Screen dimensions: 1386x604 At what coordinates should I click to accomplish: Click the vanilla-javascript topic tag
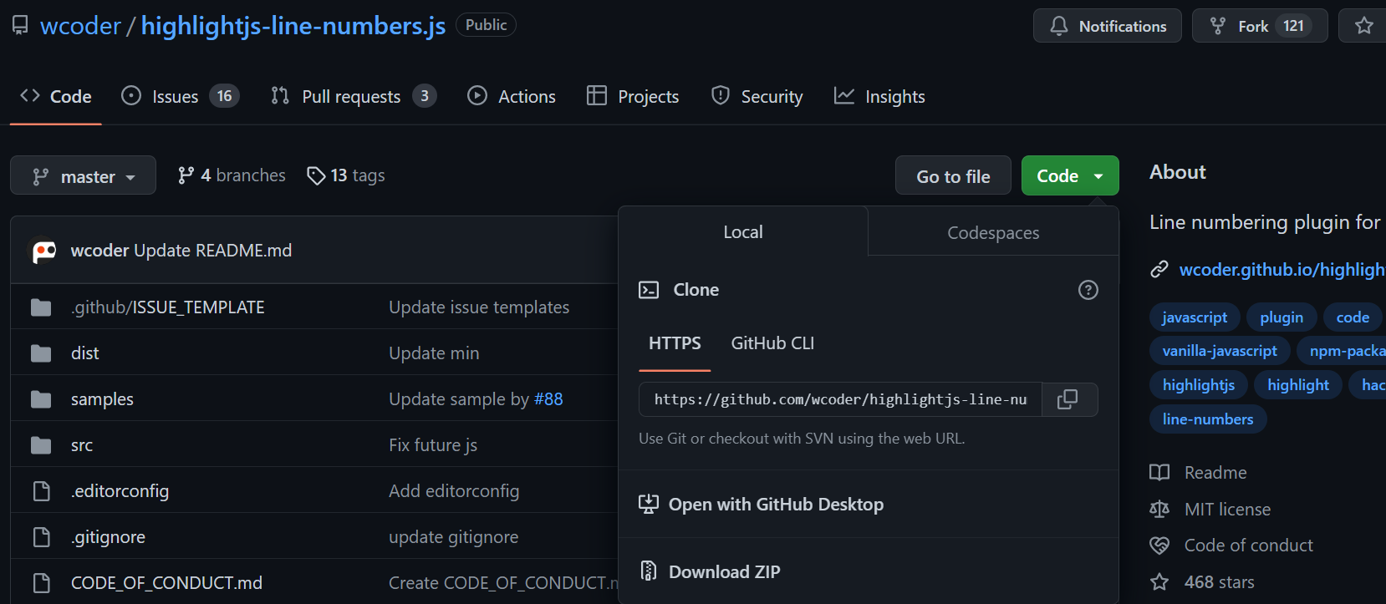[x=1220, y=351]
